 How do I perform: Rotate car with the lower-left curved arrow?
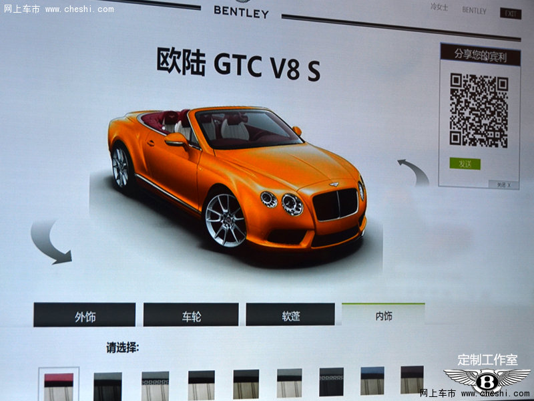click(51, 243)
